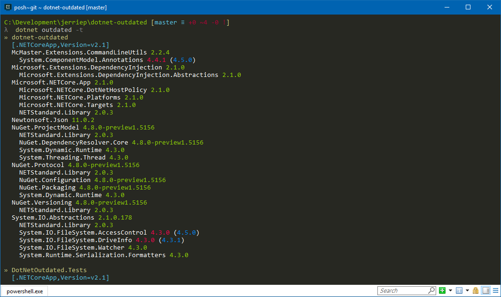
Task: Click the McMaster.Extensions.CommandLineUtils 2.2.4 line
Action: pyautogui.click(x=90, y=53)
